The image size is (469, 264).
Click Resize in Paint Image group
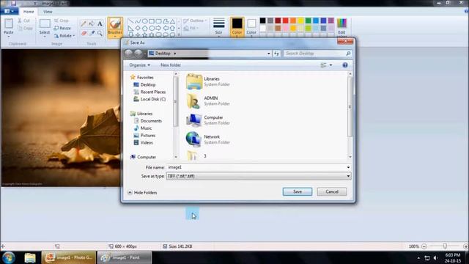click(x=62, y=28)
